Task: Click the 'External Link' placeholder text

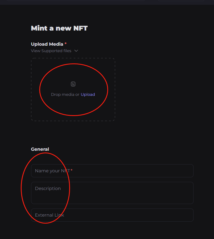Action: (50, 215)
